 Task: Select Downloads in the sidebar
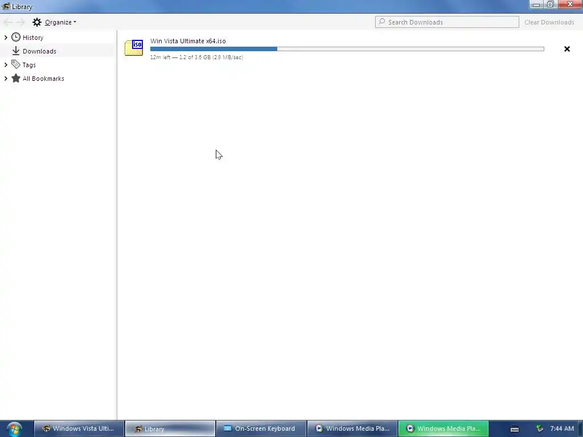(x=39, y=51)
